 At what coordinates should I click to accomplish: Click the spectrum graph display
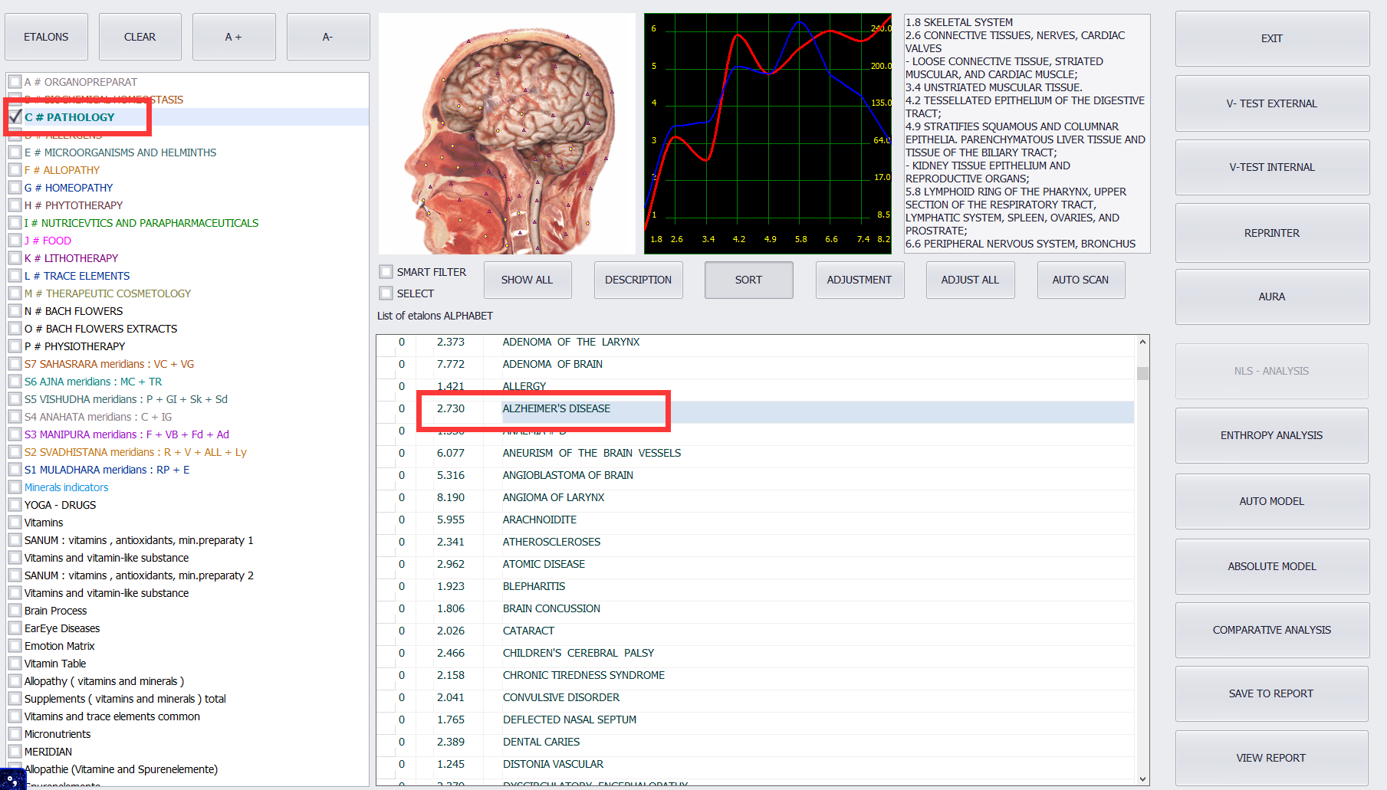[x=767, y=134]
